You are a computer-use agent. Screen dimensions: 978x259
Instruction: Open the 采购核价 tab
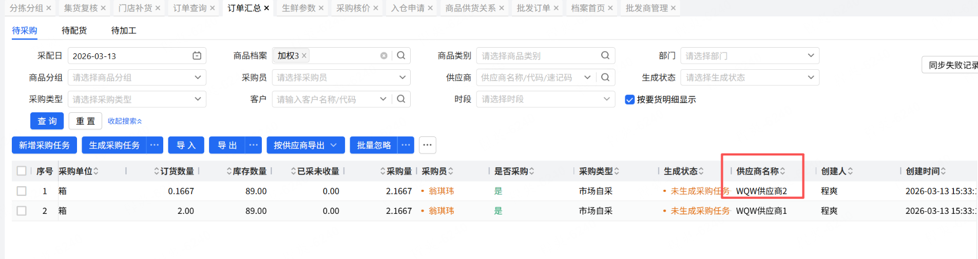point(353,8)
